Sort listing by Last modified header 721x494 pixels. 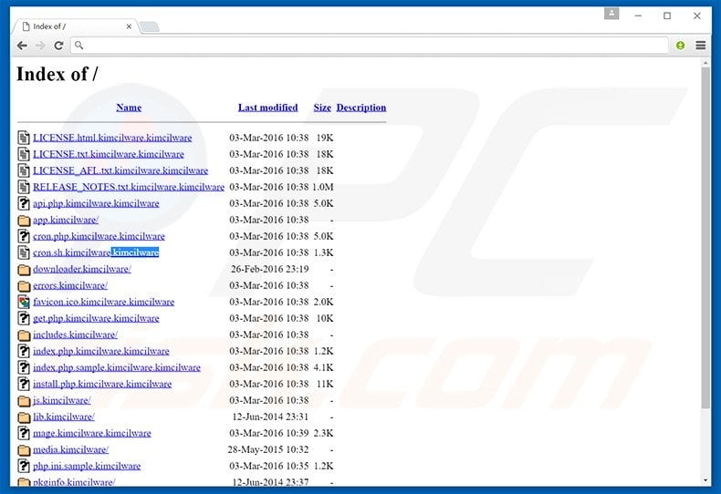267,108
